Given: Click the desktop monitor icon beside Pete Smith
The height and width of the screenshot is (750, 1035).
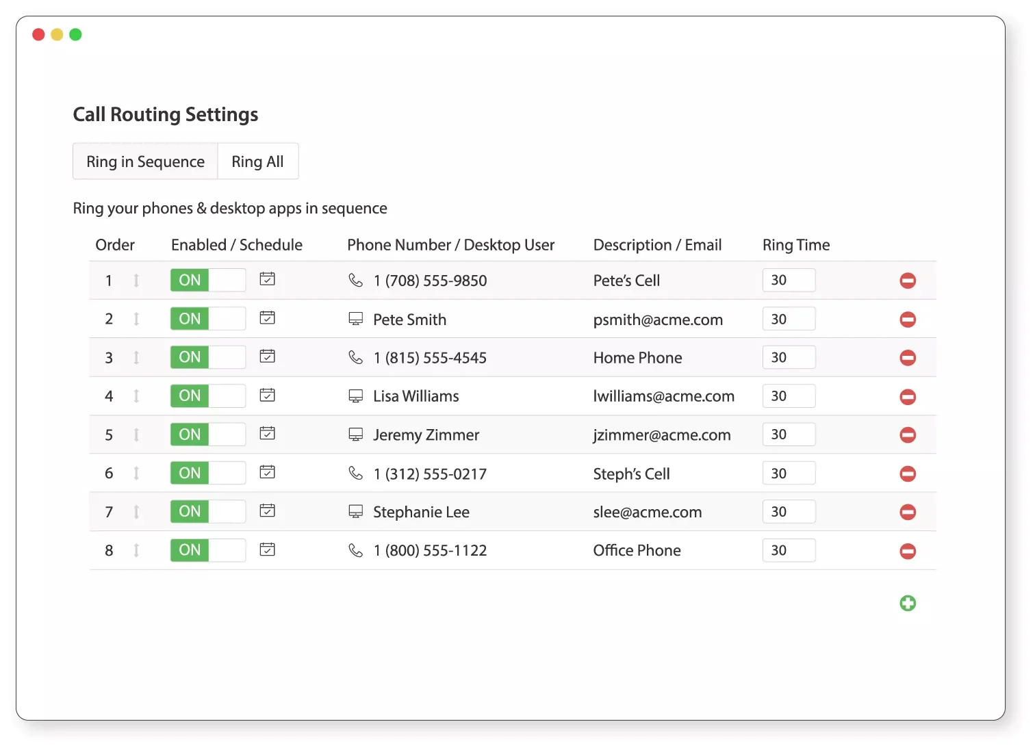Looking at the screenshot, I should tap(356, 319).
